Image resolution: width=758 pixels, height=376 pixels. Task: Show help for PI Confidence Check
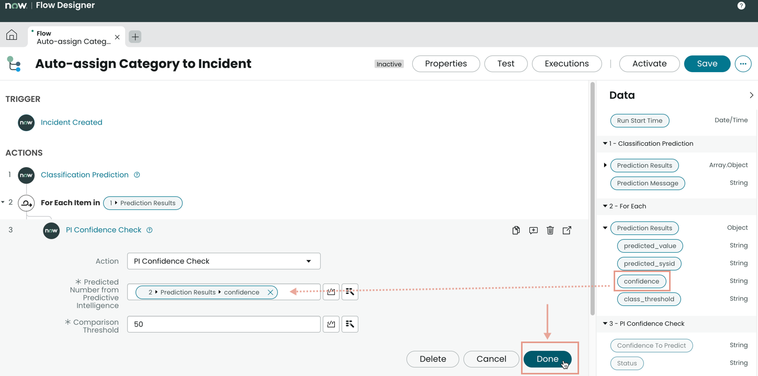(x=150, y=230)
